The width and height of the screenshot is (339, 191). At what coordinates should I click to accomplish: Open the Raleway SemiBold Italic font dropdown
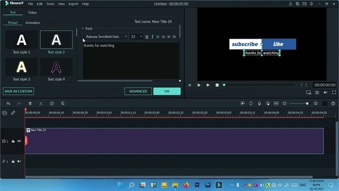[106, 37]
